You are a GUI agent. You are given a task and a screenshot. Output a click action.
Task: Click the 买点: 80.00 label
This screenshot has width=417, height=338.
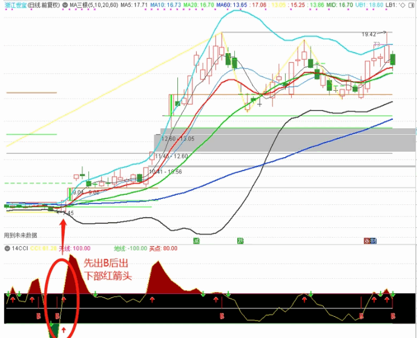(163, 249)
